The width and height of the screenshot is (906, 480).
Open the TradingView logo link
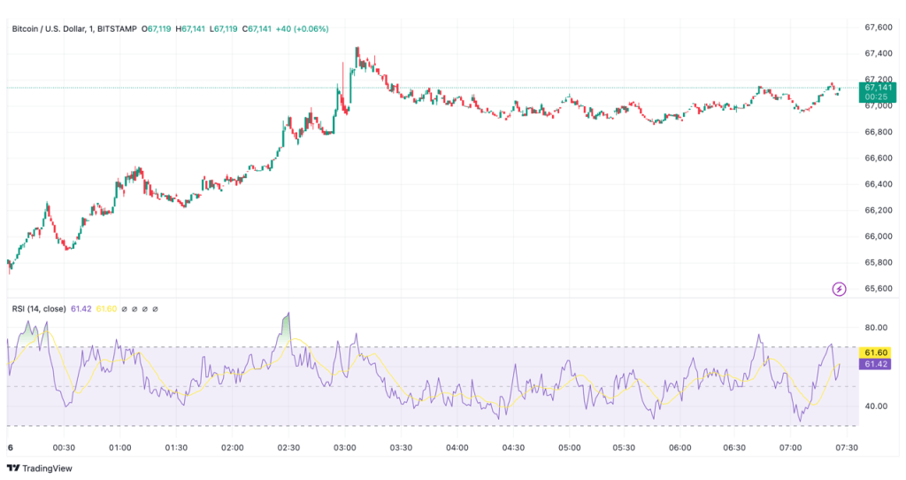(x=39, y=468)
